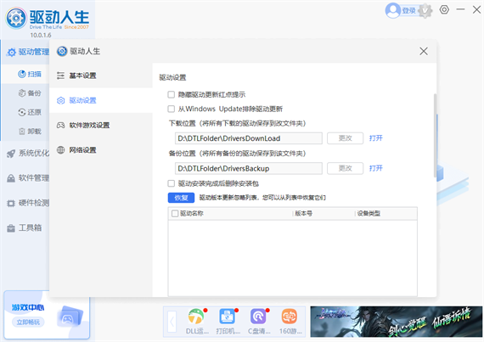Click the 驱动管理 gear icon in sidebar
484x342 pixels.
point(11,52)
